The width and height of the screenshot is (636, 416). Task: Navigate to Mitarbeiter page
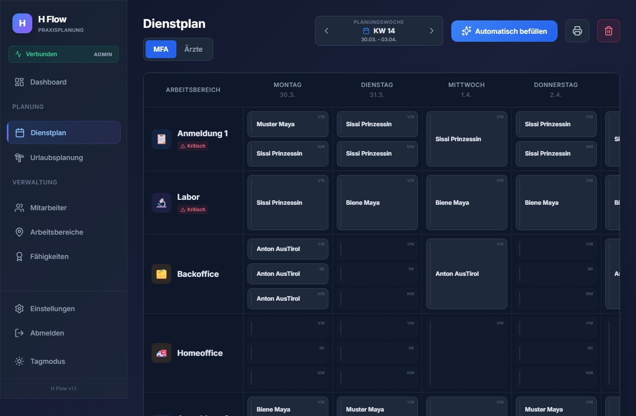48,208
